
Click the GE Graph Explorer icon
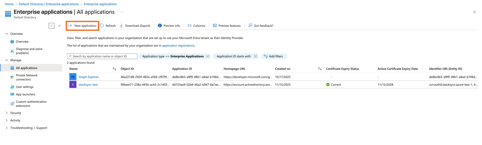tap(73, 77)
